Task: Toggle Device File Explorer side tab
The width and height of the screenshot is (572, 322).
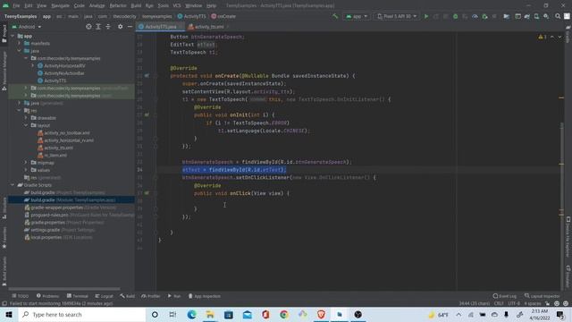Action: (x=568, y=237)
